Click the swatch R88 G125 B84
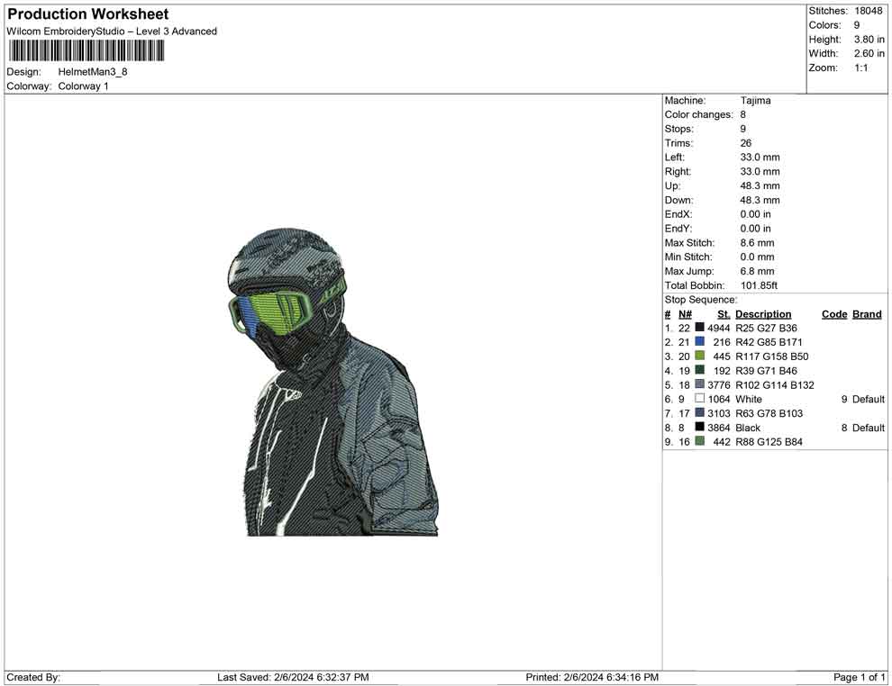Screen dimensions: 892x686 (x=699, y=442)
